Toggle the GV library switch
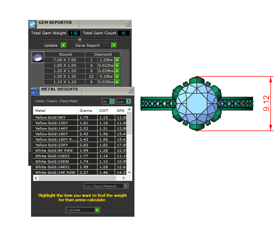 tap(111, 101)
